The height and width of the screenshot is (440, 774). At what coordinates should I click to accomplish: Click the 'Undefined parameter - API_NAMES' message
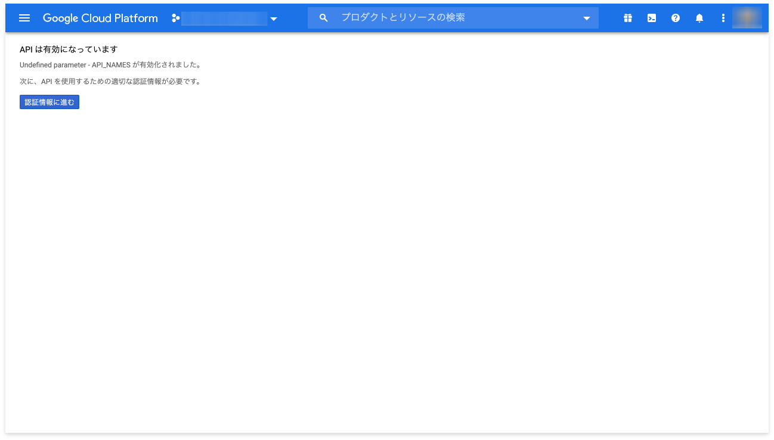[x=110, y=65]
